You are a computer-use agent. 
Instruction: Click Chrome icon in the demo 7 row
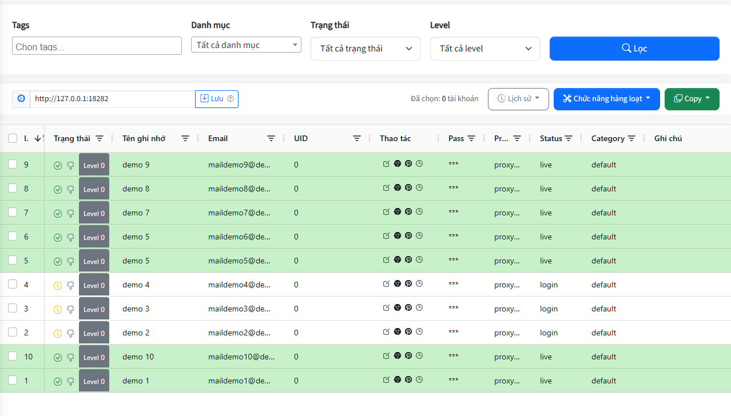397,211
